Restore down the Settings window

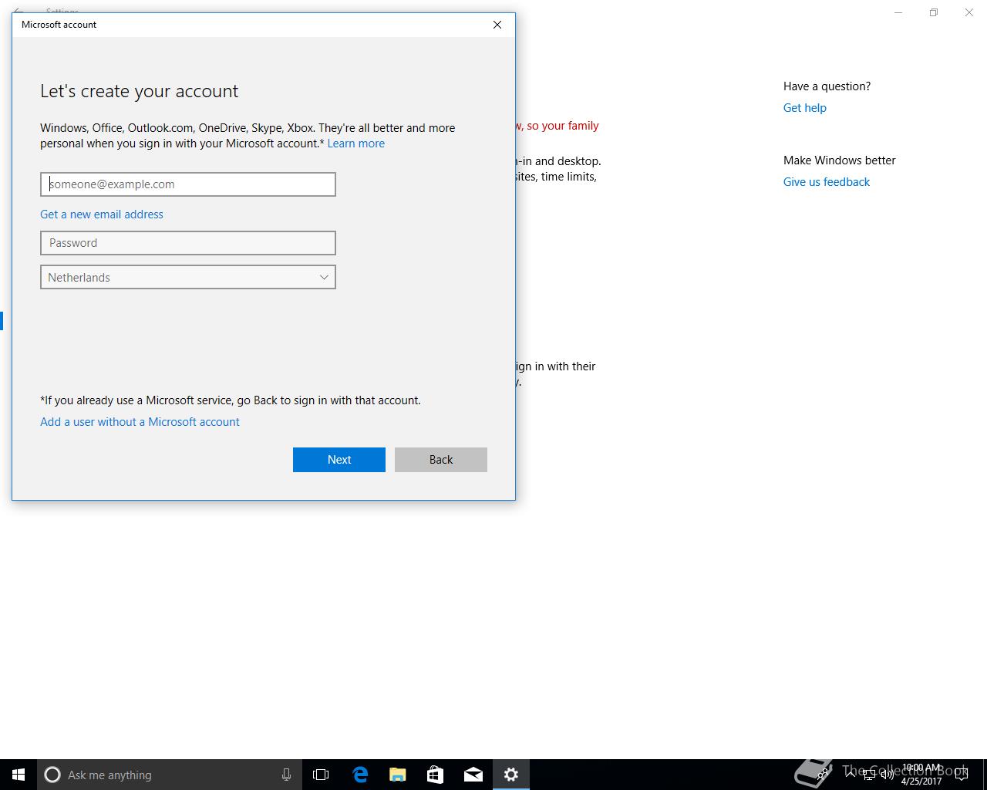coord(934,12)
